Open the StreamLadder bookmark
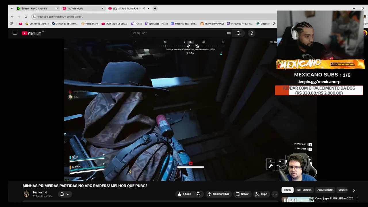This screenshot has height=207, width=368. (x=184, y=24)
